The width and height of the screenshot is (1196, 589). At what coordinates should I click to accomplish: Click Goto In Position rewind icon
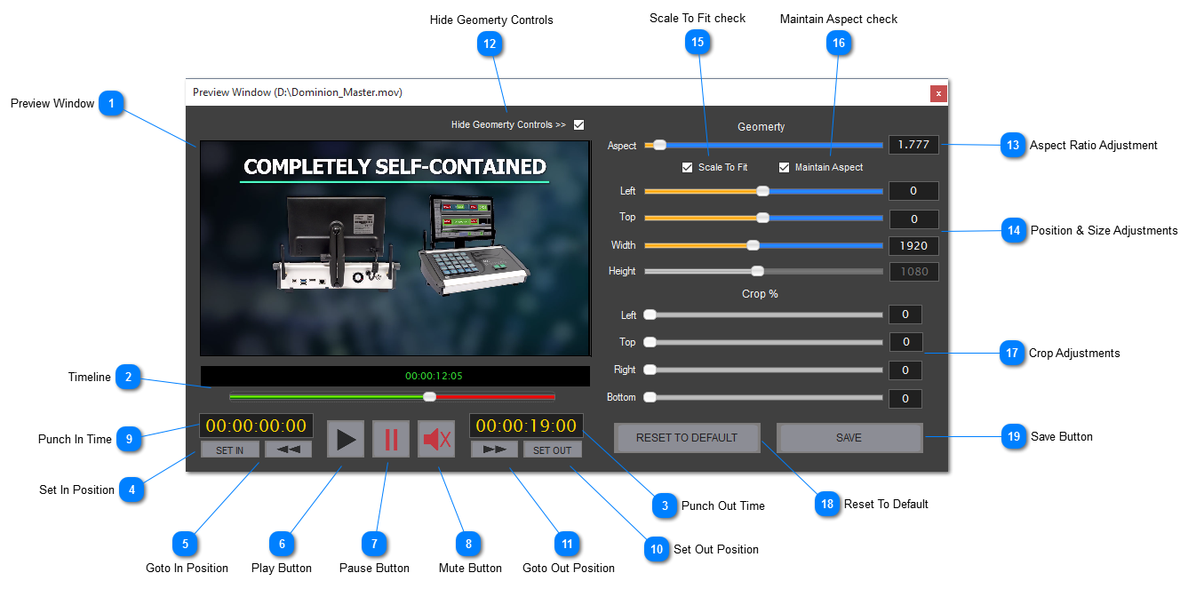287,449
